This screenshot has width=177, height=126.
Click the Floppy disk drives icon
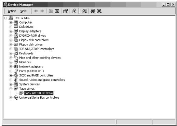point(16,45)
